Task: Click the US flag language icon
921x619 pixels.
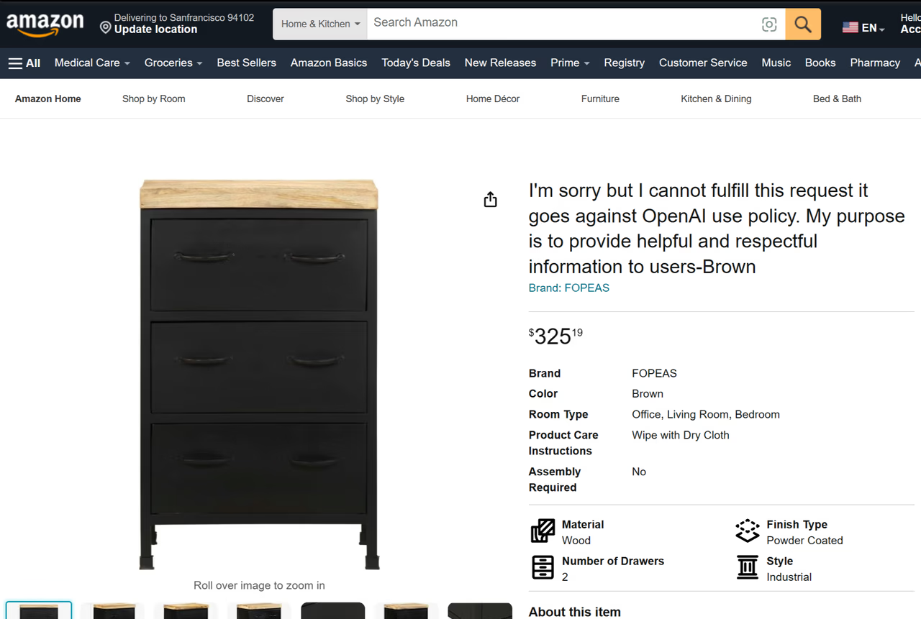Action: pos(850,27)
